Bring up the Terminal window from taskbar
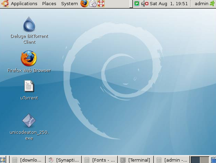Viewport: 216px width, 163px height. click(x=136, y=160)
